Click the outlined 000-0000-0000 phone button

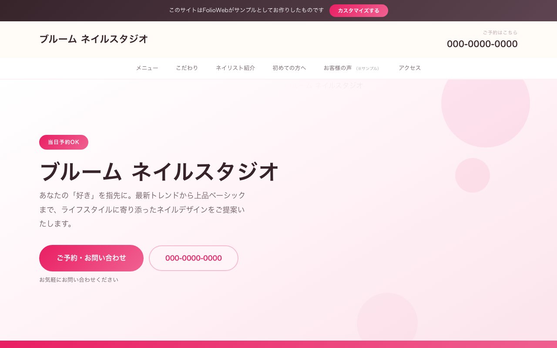tap(194, 258)
